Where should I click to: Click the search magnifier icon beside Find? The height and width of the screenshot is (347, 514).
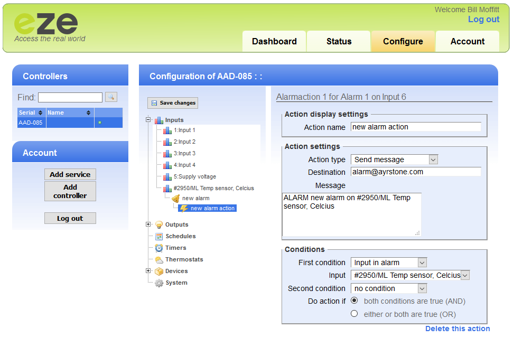111,97
